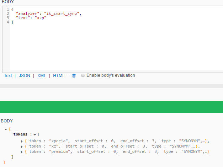The height and width of the screenshot is (167, 223).
Task: Click the closing brace on line 4
Action: (12, 22)
